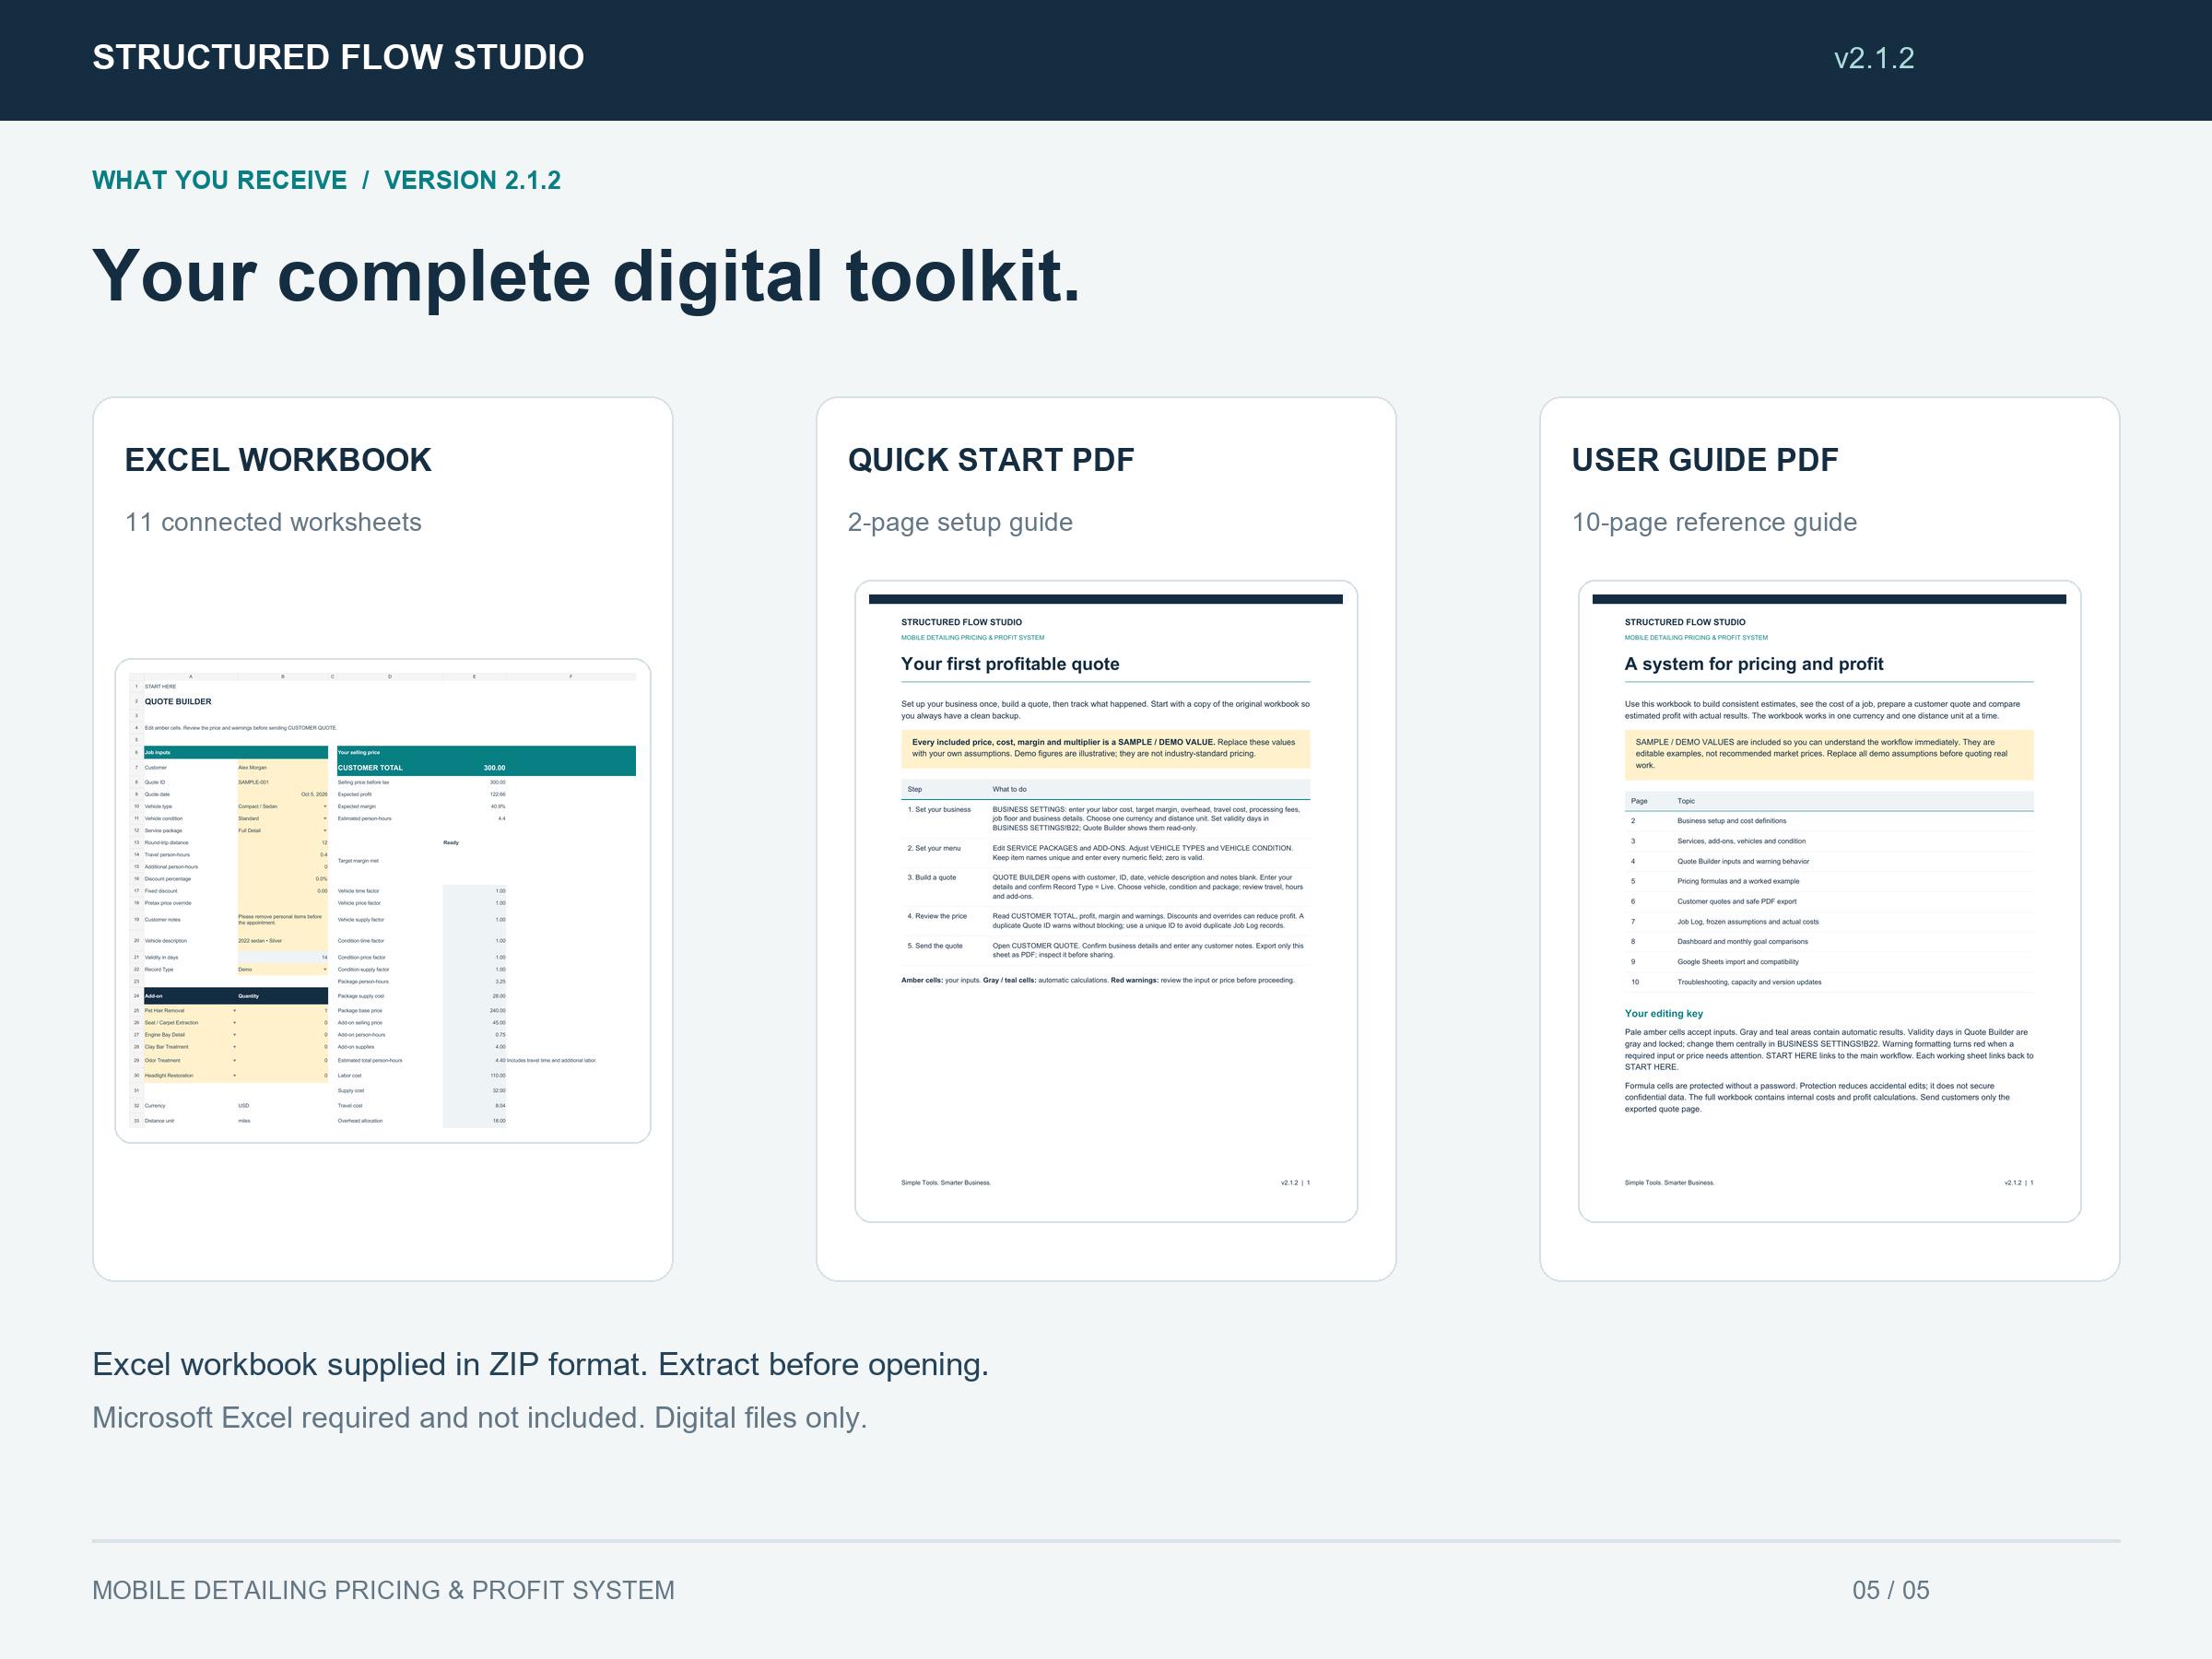
Task: Click the ZIP format extraction note
Action: pos(540,1364)
